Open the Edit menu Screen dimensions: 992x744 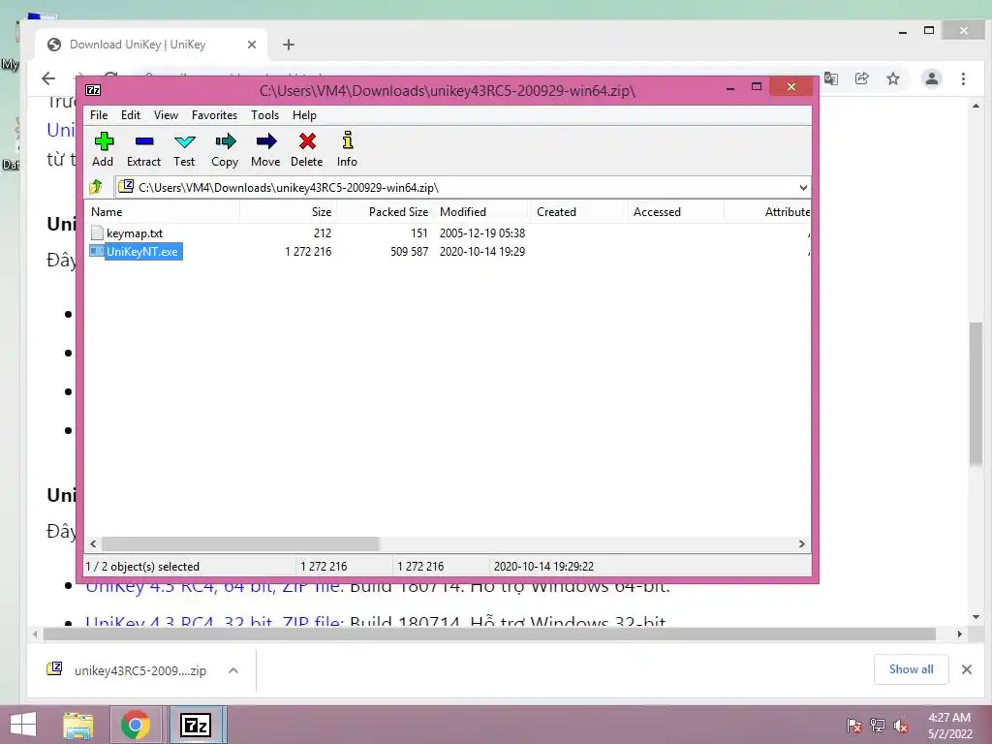point(131,115)
